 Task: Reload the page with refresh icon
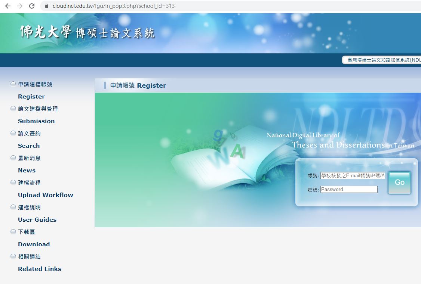tap(32, 6)
